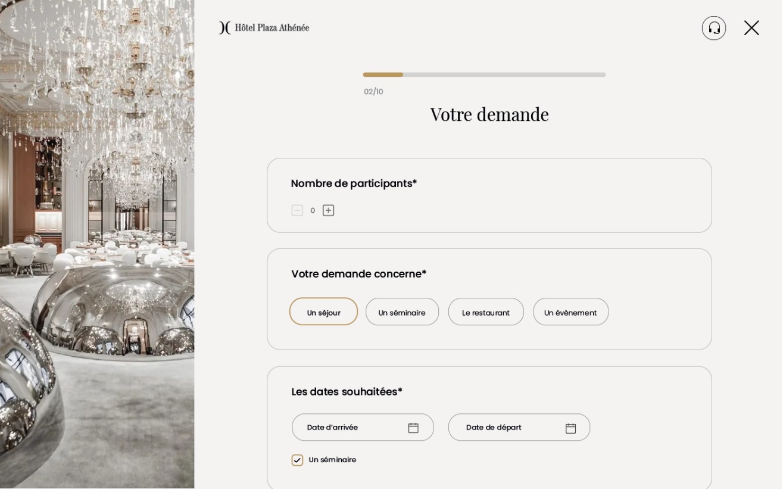Select the Un séjour option
Image resolution: width=783 pixels, height=489 pixels.
[324, 312]
